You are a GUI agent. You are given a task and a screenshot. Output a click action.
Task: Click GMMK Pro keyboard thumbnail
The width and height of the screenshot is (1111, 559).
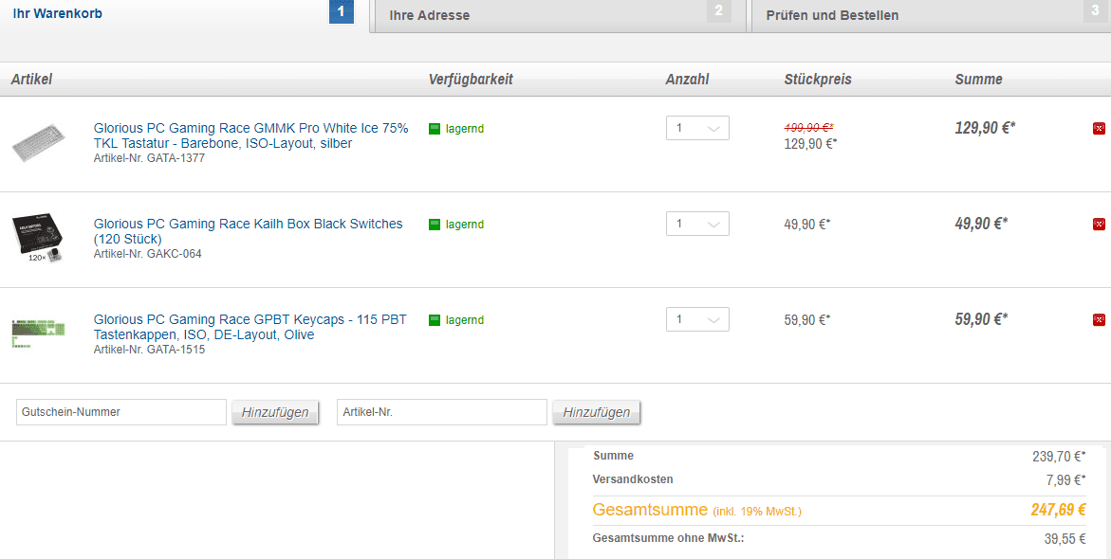tap(38, 143)
